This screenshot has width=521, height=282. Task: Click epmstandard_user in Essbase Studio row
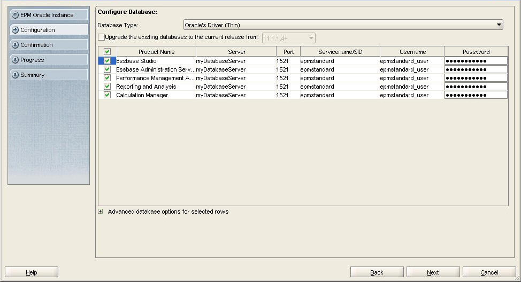tap(412, 61)
